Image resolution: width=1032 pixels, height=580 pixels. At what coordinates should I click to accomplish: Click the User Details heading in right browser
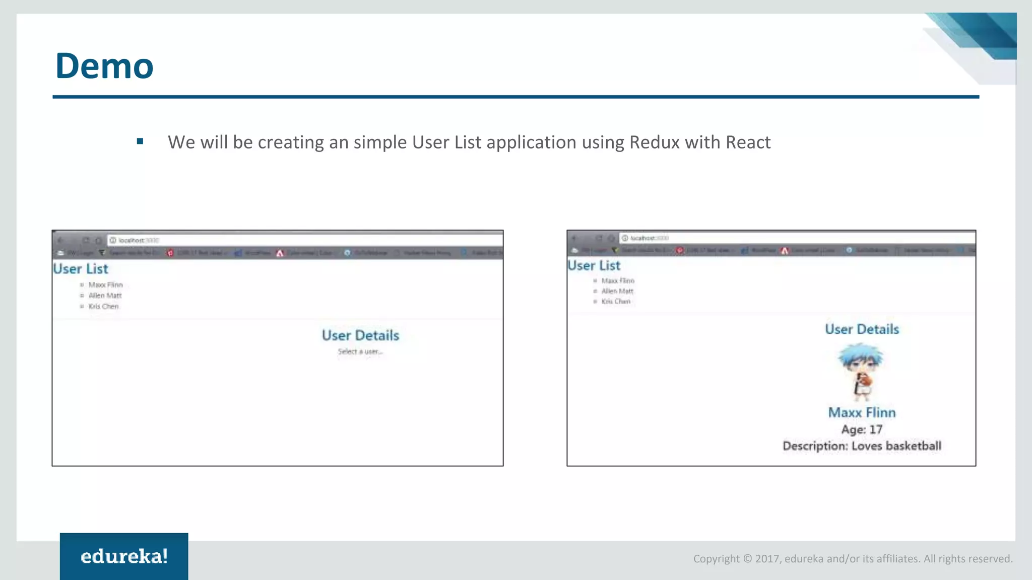pyautogui.click(x=862, y=329)
